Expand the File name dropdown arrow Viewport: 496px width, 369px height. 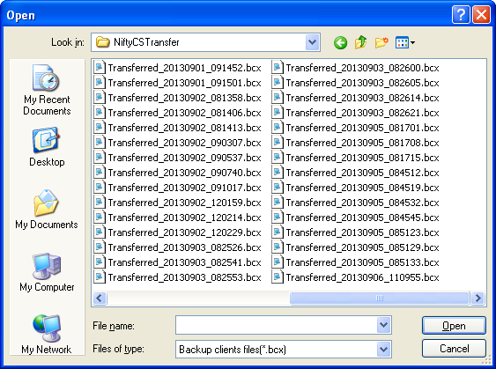point(384,325)
